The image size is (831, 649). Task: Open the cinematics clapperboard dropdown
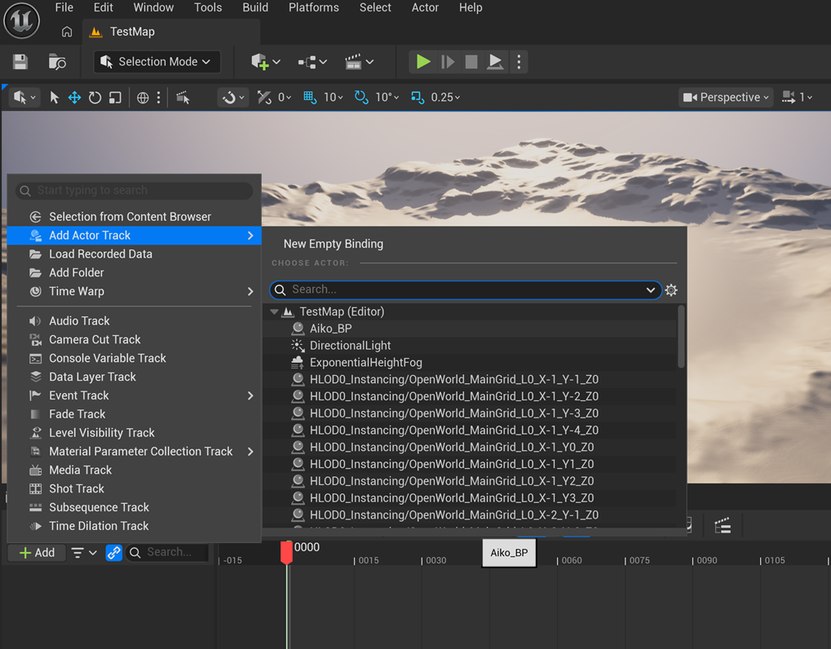[360, 62]
